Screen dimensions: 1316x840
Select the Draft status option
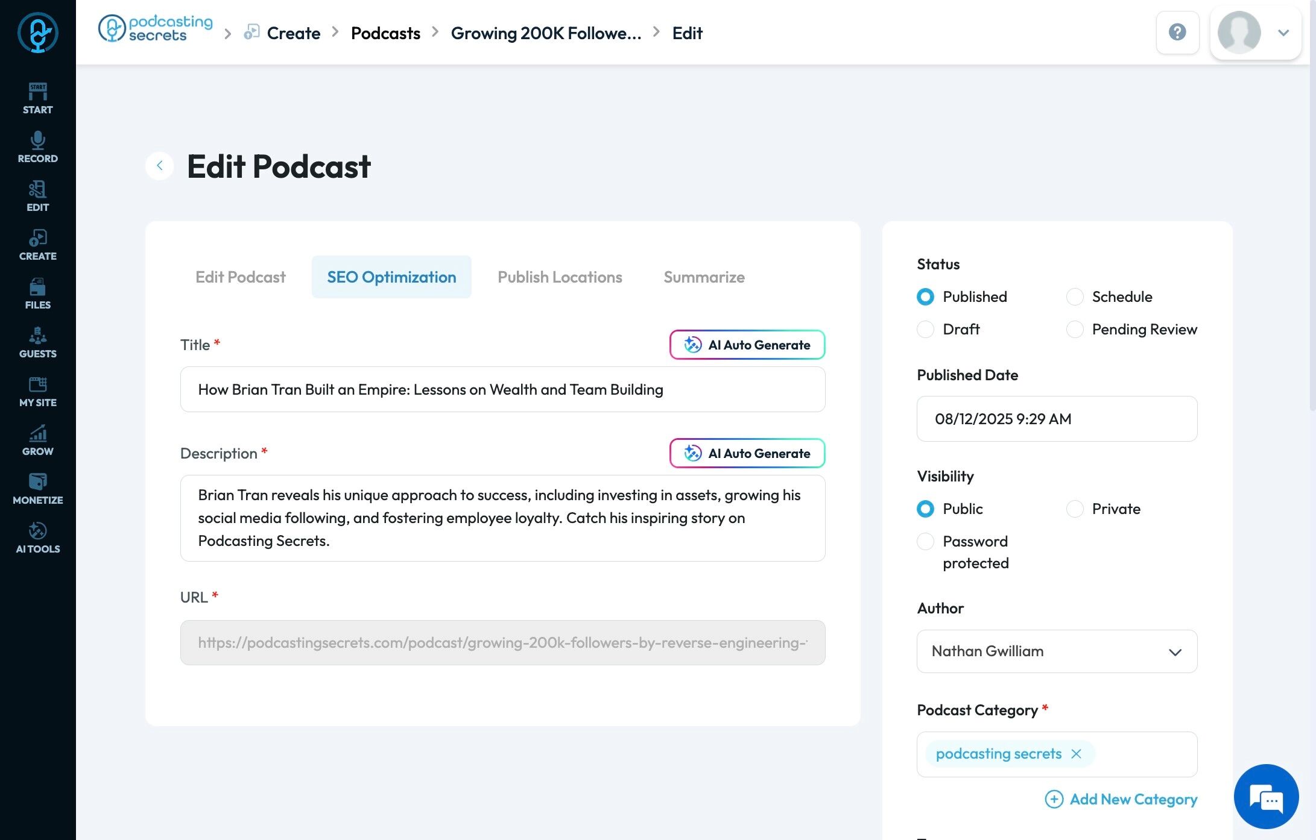(x=926, y=329)
